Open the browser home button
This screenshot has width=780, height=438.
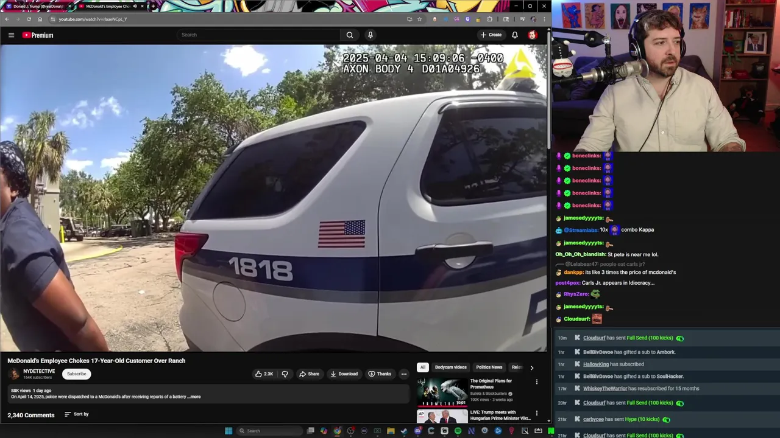(40, 19)
